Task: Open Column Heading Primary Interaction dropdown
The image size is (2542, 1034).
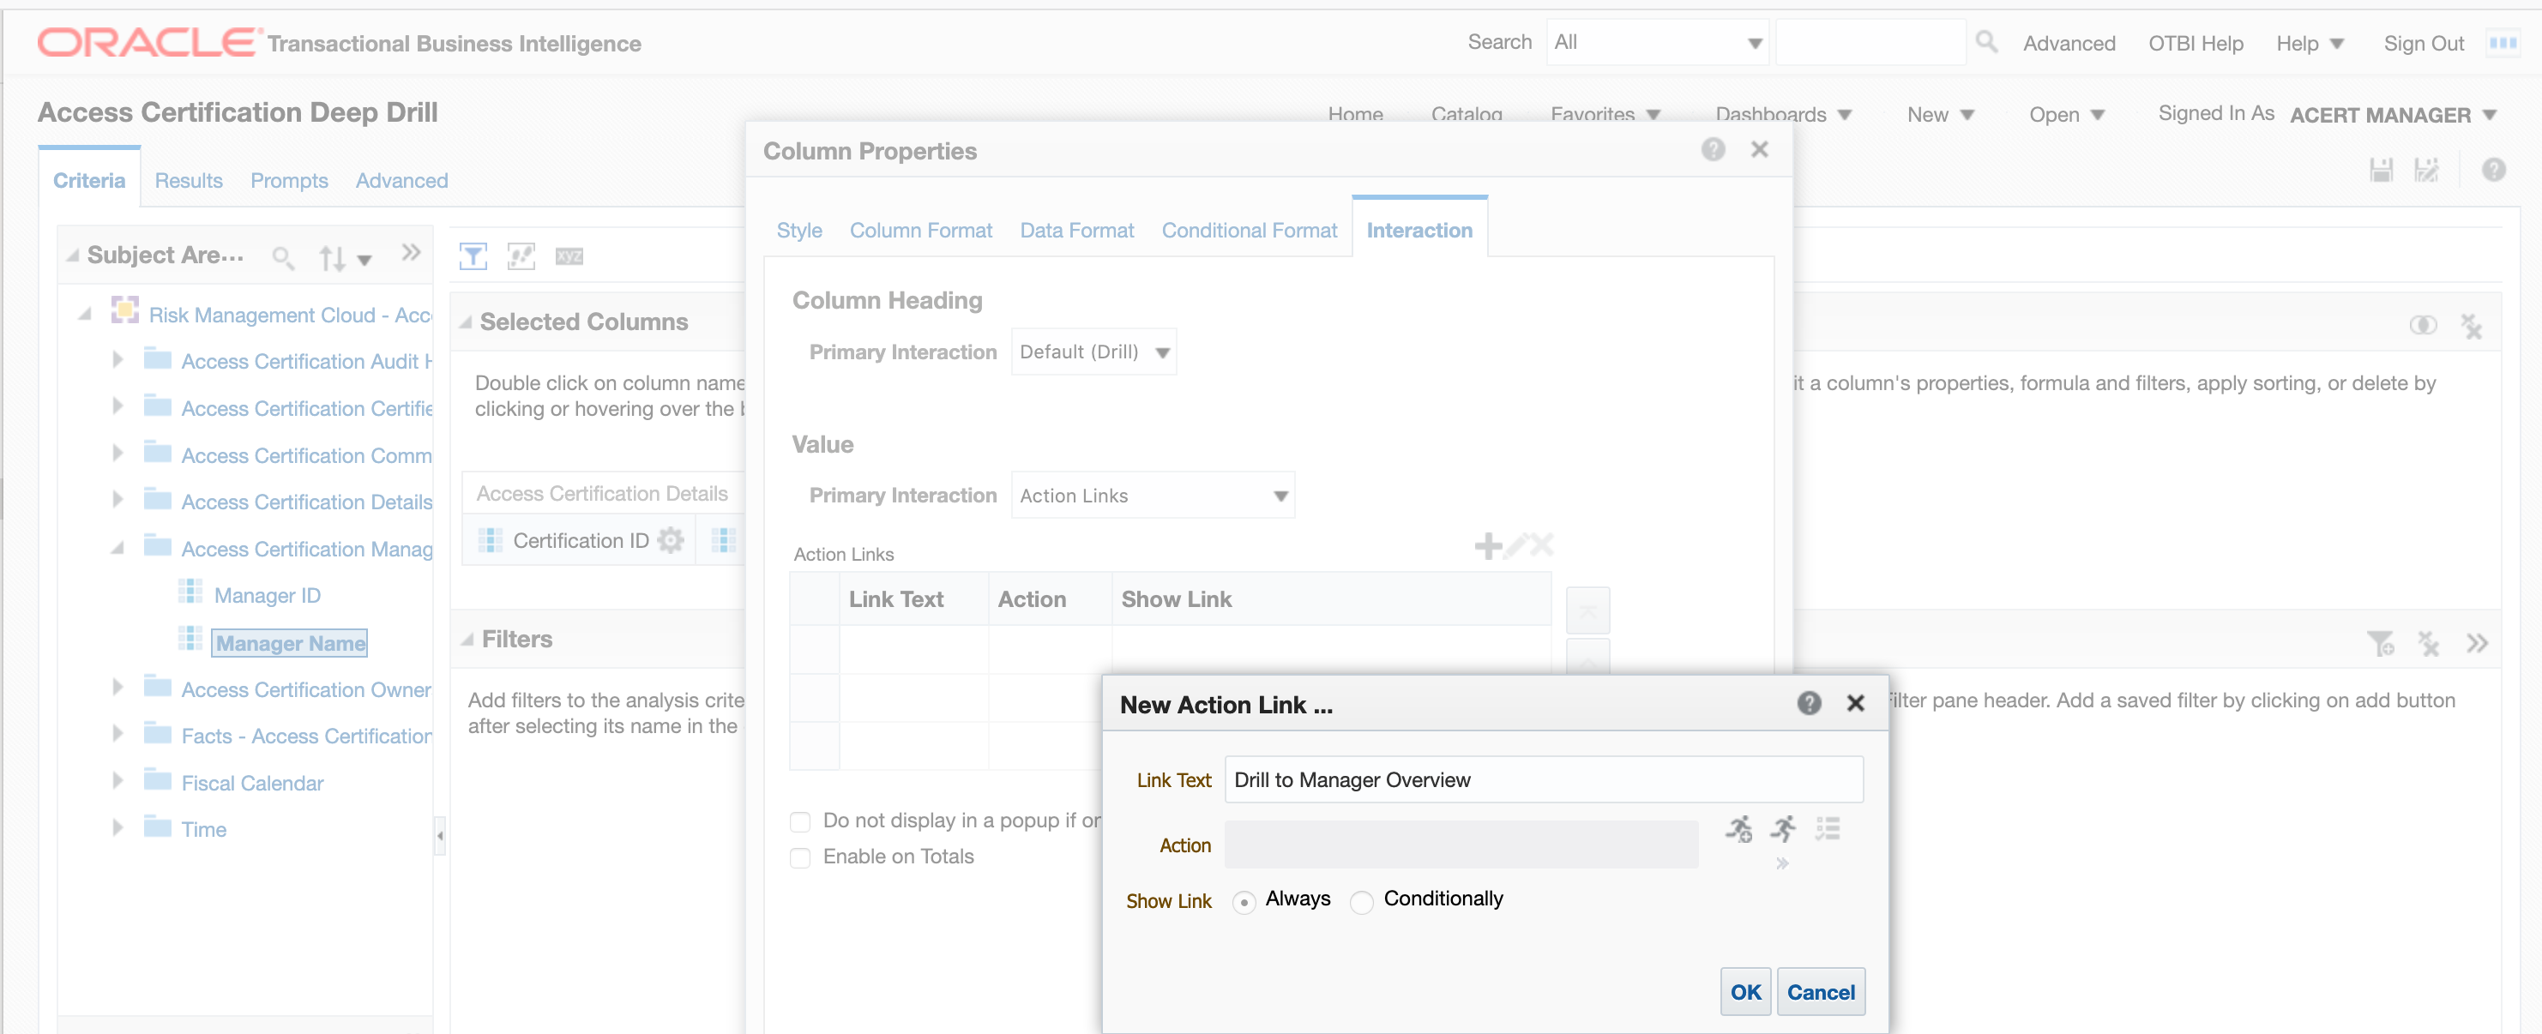Action: coord(1093,352)
